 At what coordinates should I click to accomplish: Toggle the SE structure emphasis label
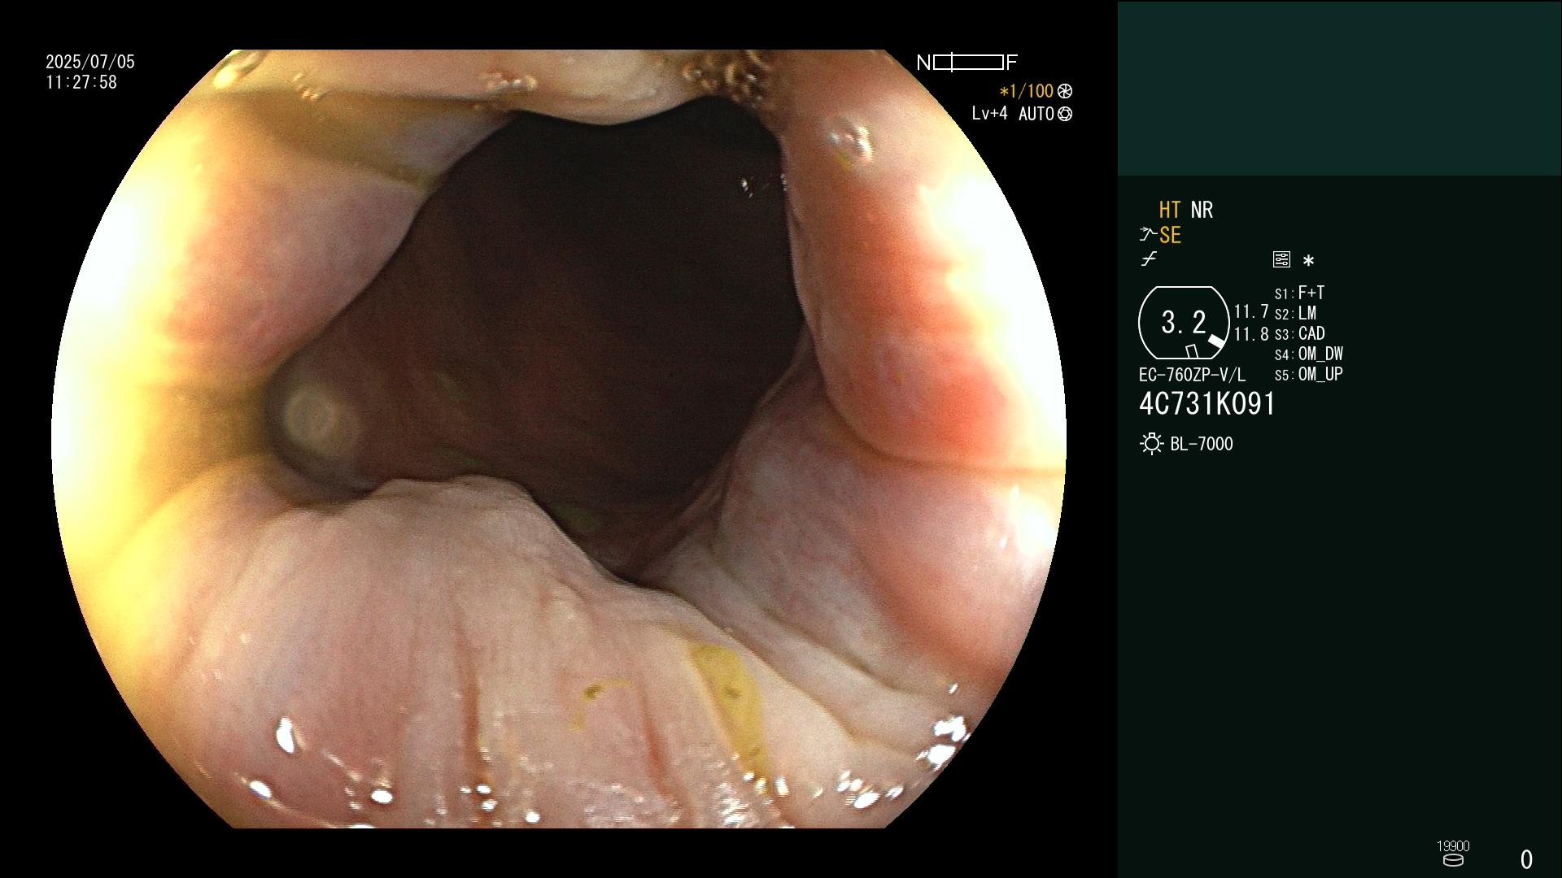[x=1170, y=236]
